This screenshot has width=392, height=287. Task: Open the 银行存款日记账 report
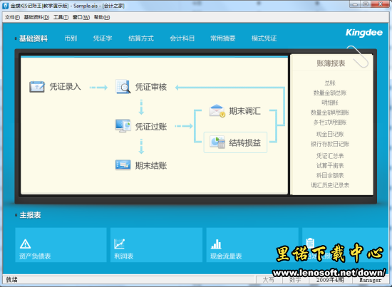[x=330, y=144]
